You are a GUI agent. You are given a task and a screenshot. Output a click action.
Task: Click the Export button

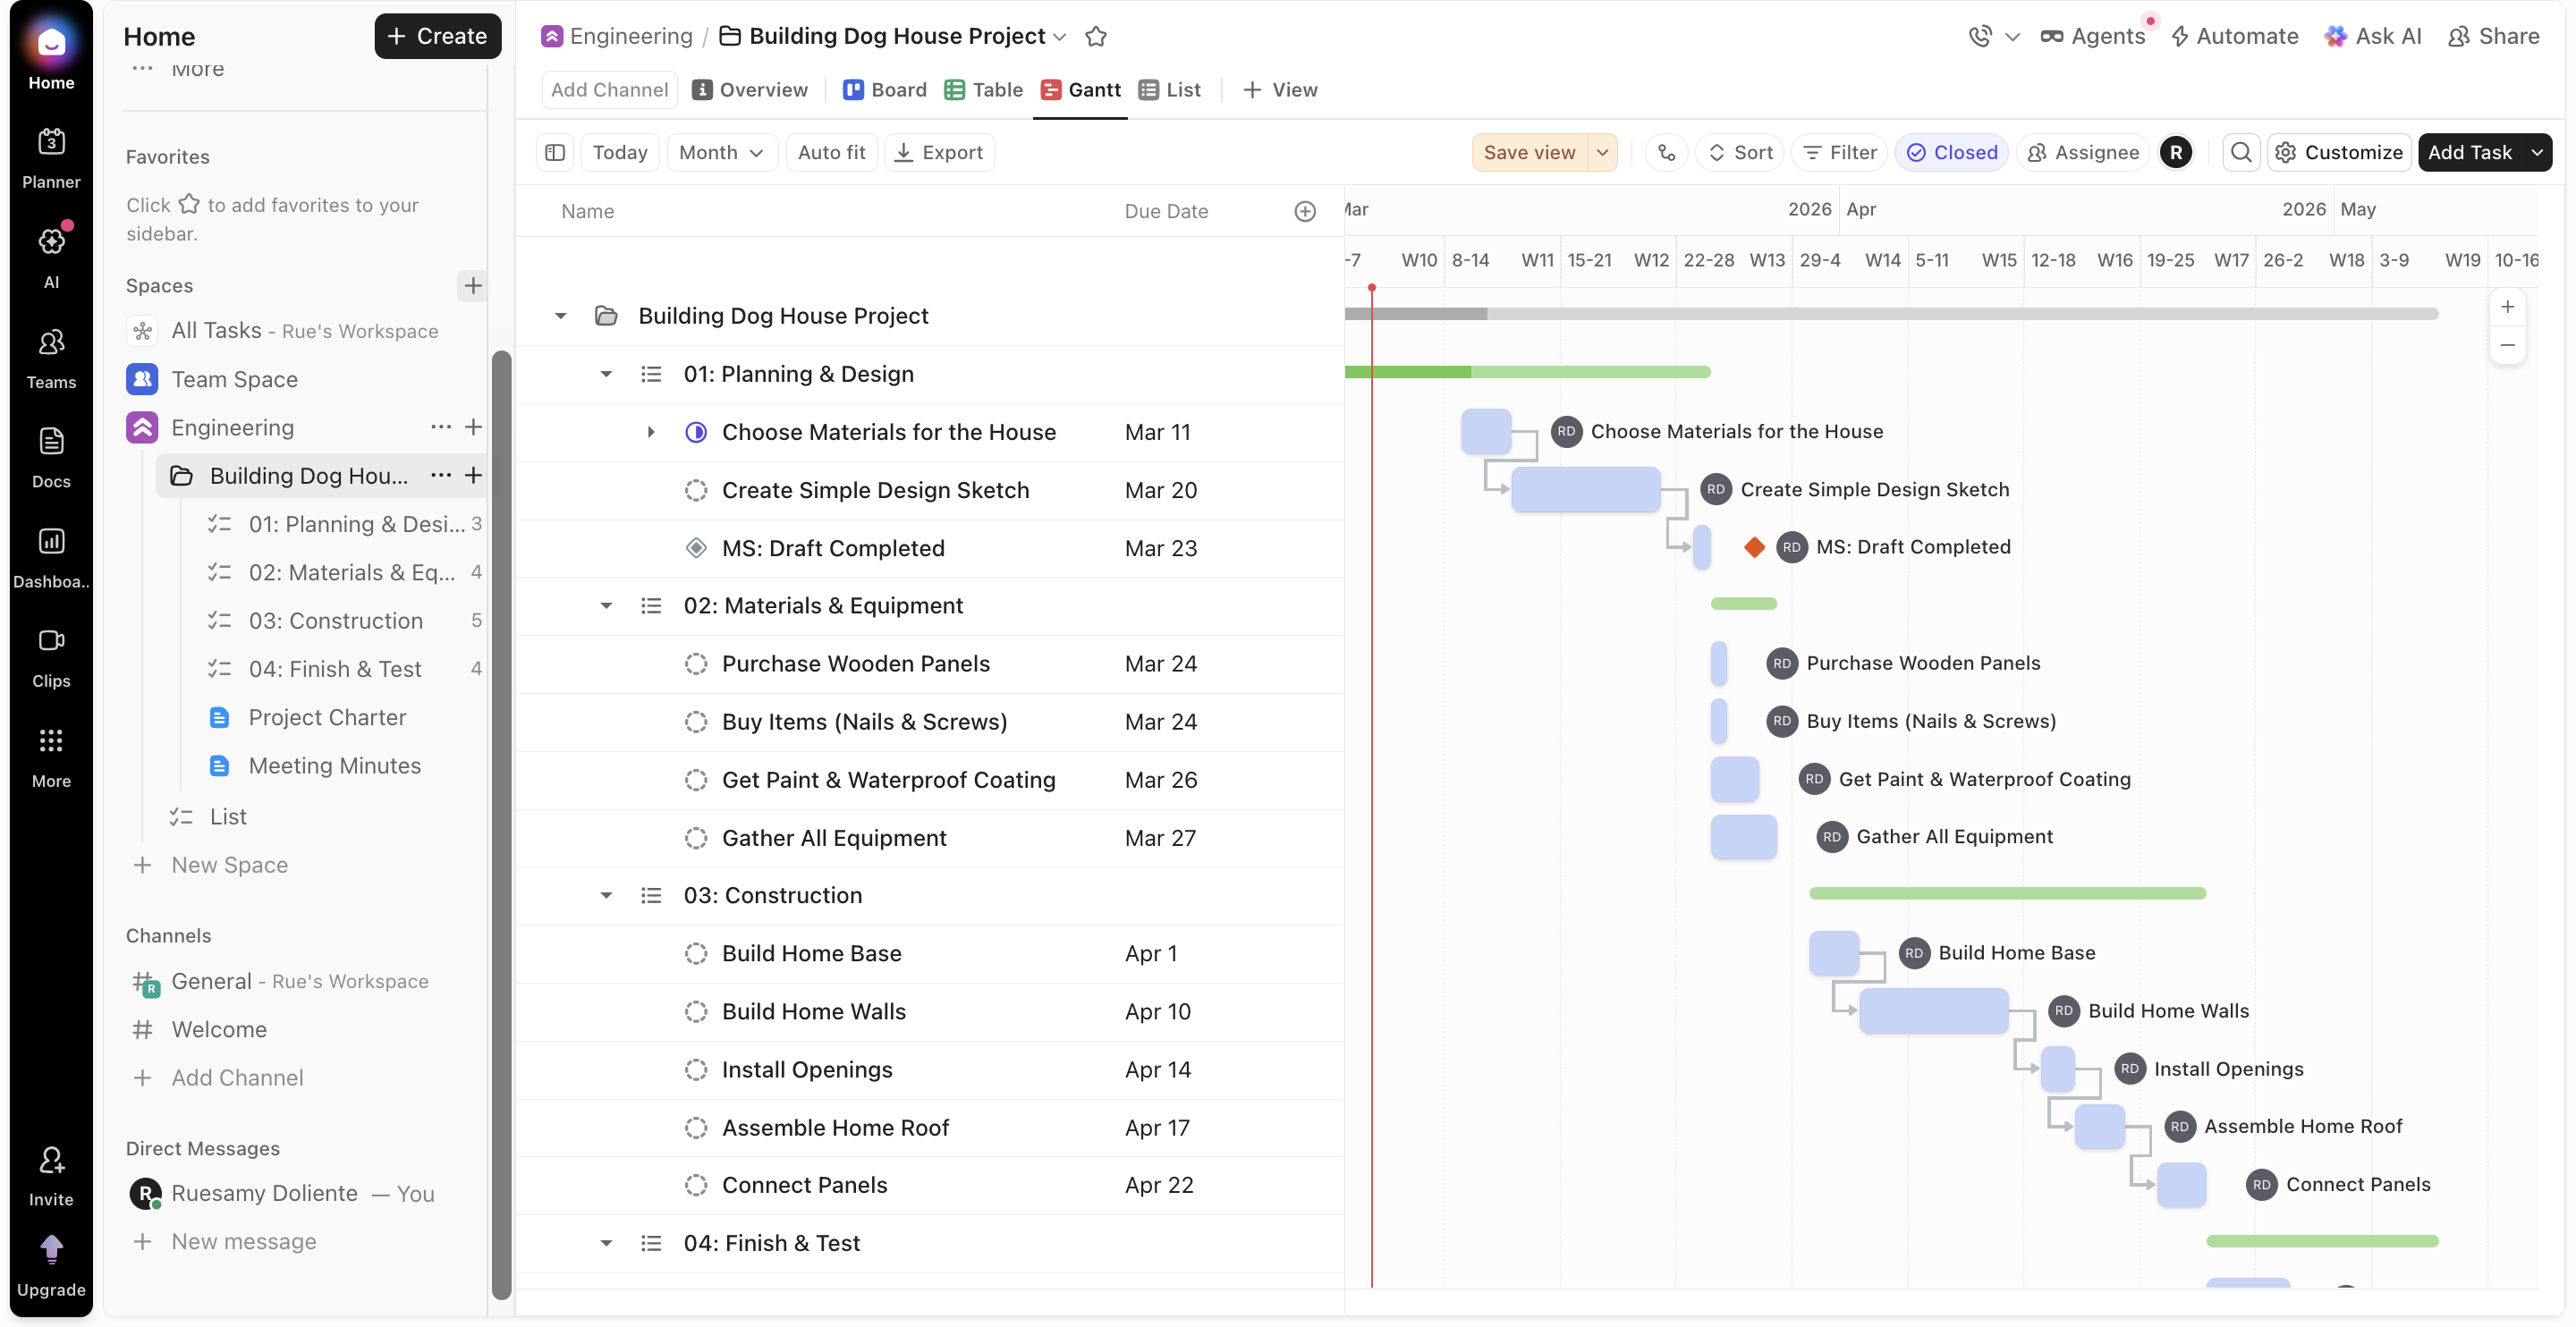coord(939,152)
